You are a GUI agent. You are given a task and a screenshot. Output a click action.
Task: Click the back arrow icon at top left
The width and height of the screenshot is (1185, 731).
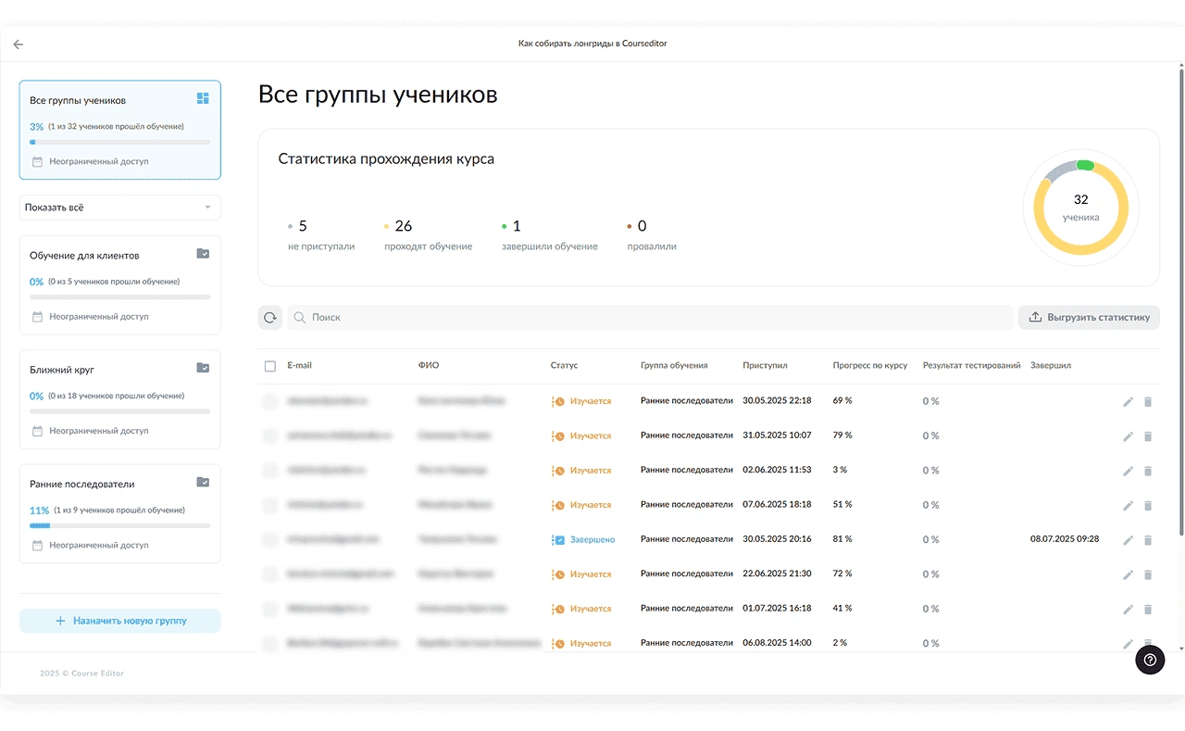19,44
